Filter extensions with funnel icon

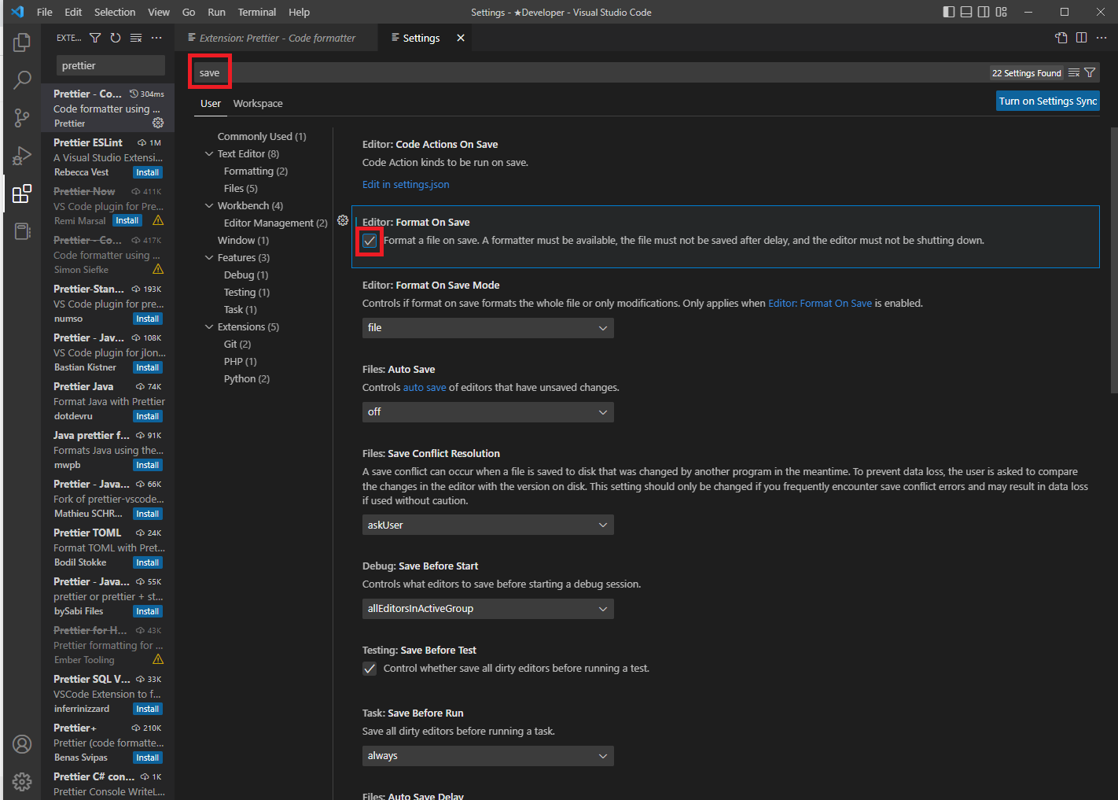(x=95, y=38)
